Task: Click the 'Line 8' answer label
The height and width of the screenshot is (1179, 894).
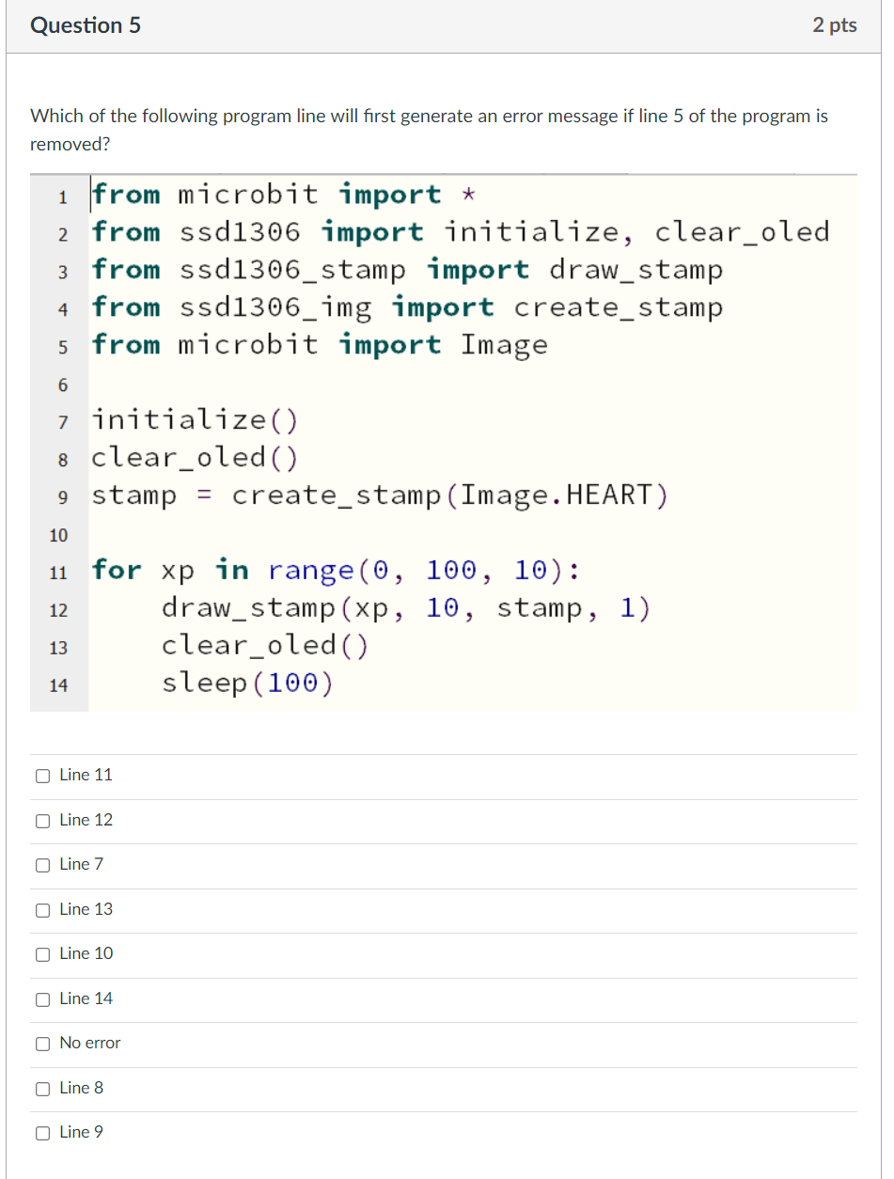Action: click(x=82, y=1088)
